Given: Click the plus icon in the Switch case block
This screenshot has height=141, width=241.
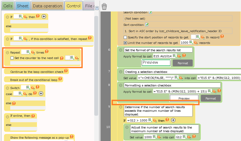Looking at the screenshot, I should click(x=41, y=93).
